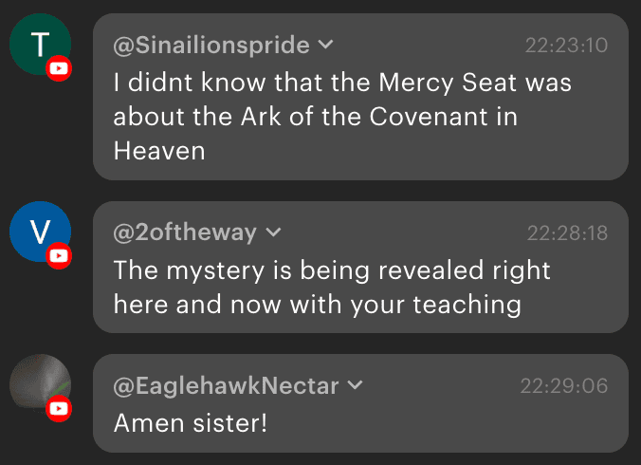Open chevron menu next to @EaglehawkNectar
This screenshot has height=465, width=641.
click(x=356, y=385)
